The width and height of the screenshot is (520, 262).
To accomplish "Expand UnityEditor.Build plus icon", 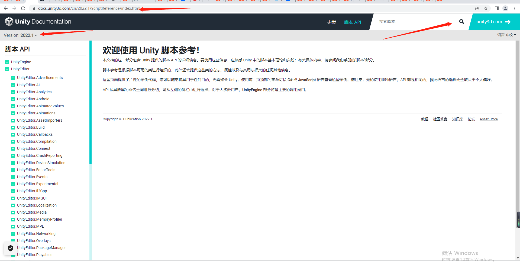I will (13, 128).
